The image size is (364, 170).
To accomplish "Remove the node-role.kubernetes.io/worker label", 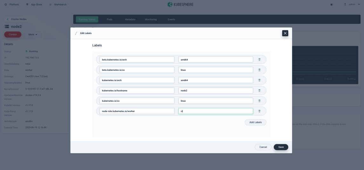I will tap(259, 111).
